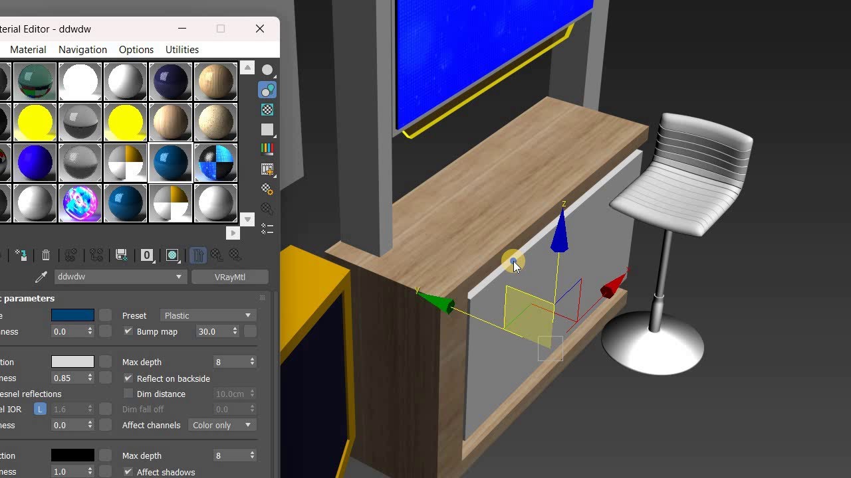Open Affect channels Color only dropdown
The image size is (851, 478).
(x=222, y=425)
